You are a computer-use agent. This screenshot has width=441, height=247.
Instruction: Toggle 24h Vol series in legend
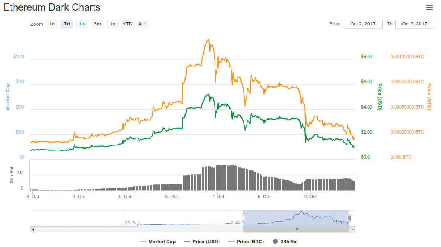pyautogui.click(x=285, y=242)
